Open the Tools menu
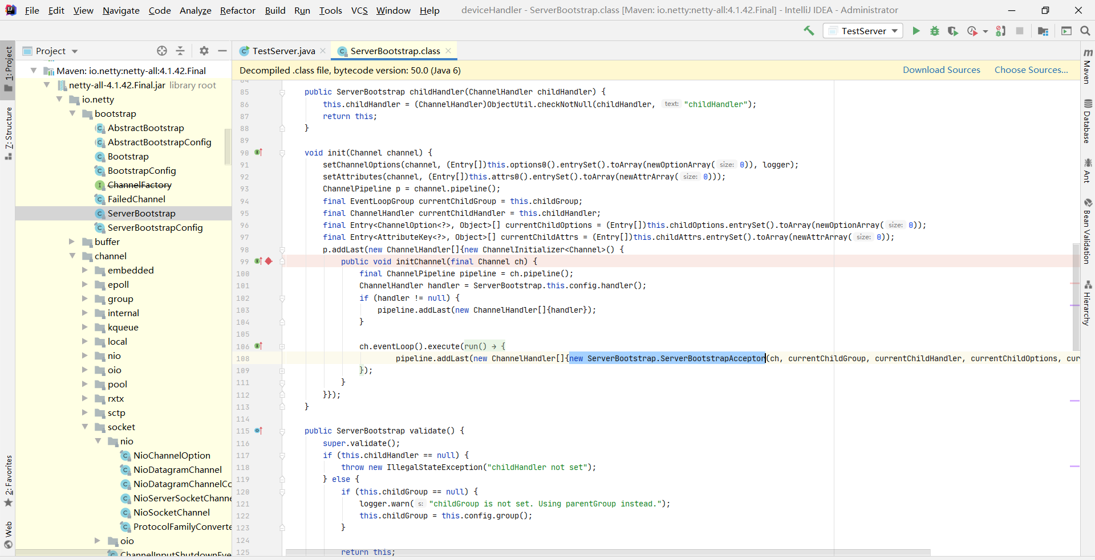1095x560 pixels. coord(330,10)
